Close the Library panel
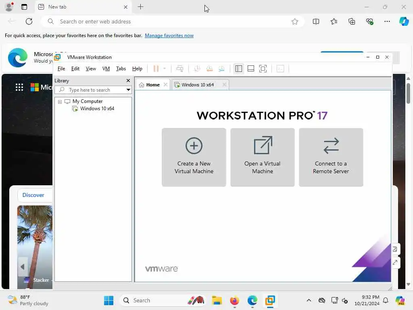Image resolution: width=413 pixels, height=310 pixels. (x=128, y=81)
